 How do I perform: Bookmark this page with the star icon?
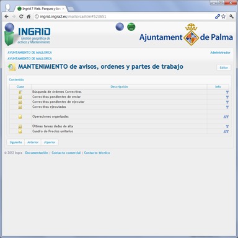point(223,17)
